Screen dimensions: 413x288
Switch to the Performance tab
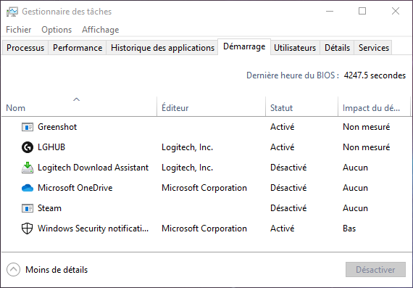point(78,48)
